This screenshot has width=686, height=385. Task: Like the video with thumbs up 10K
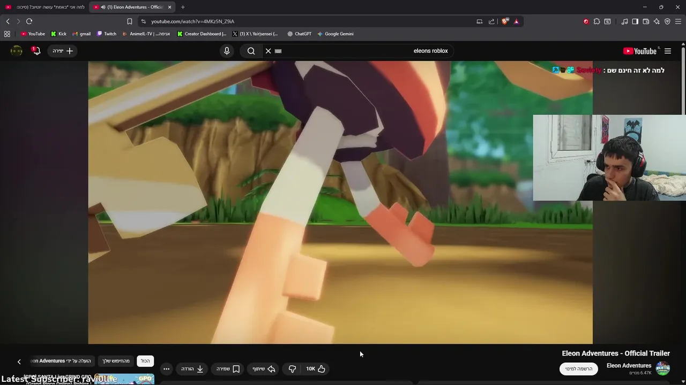coord(316,368)
